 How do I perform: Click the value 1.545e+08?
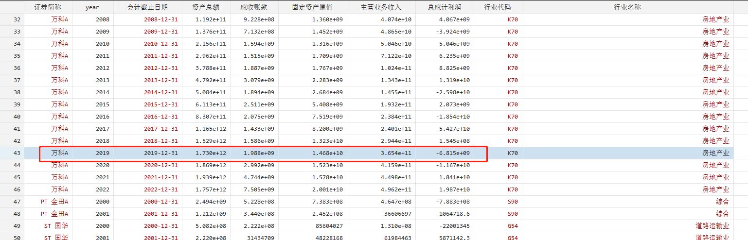[454, 141]
